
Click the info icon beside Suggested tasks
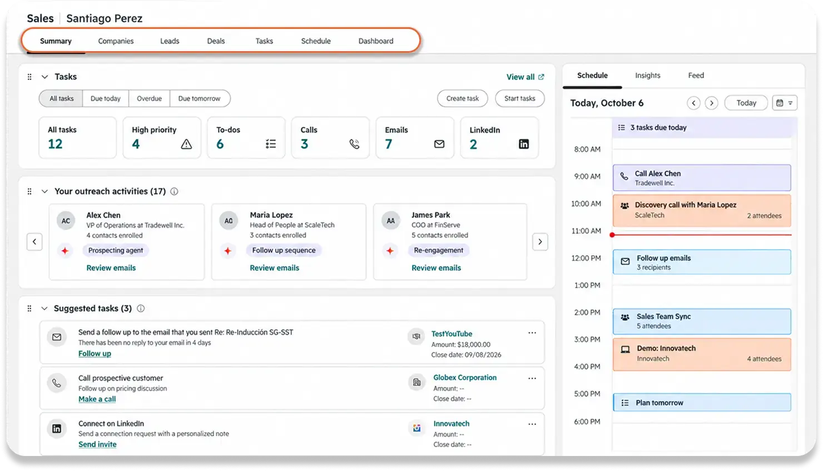pyautogui.click(x=141, y=309)
